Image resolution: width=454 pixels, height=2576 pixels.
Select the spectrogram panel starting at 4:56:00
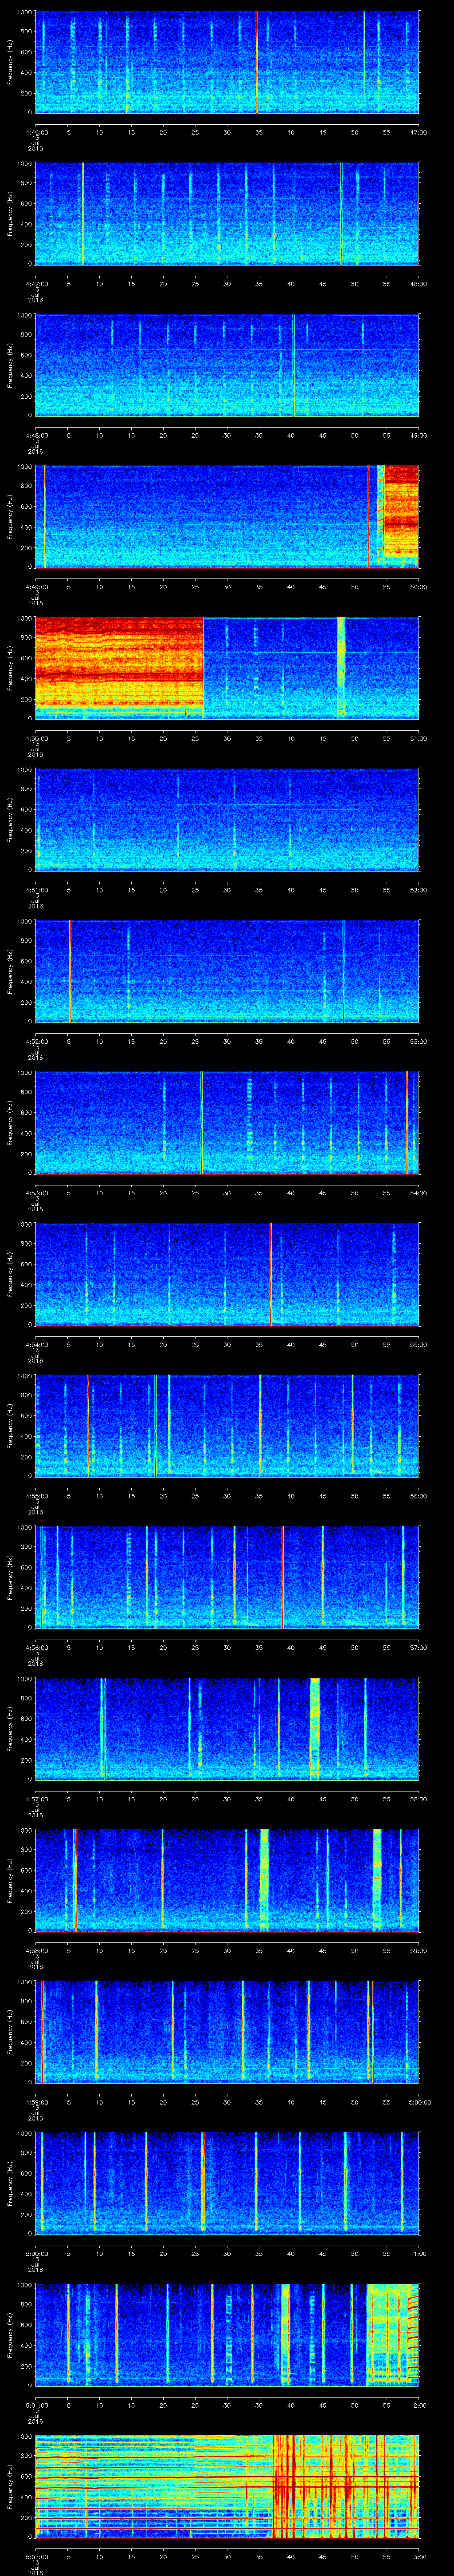click(x=227, y=1577)
